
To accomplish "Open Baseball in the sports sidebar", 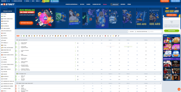I will point(8,38).
